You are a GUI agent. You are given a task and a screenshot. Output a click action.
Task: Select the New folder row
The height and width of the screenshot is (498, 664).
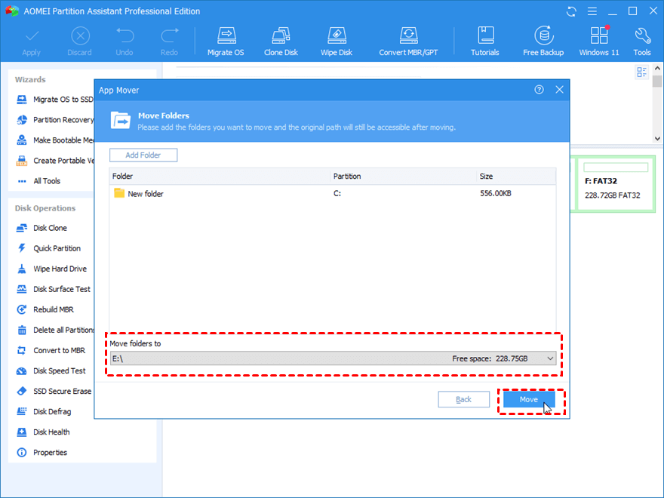(x=333, y=193)
